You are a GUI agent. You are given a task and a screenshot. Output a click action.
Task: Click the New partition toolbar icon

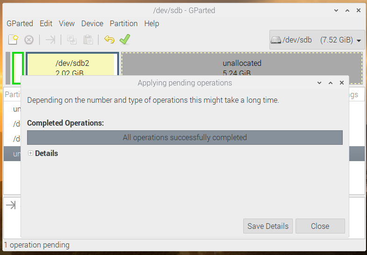click(13, 40)
